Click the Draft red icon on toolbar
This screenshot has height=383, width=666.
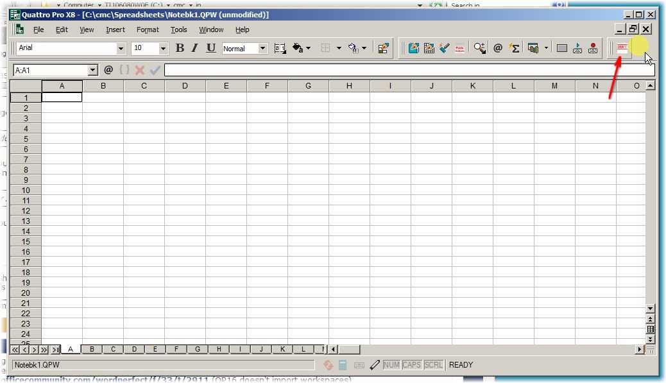tap(622, 48)
